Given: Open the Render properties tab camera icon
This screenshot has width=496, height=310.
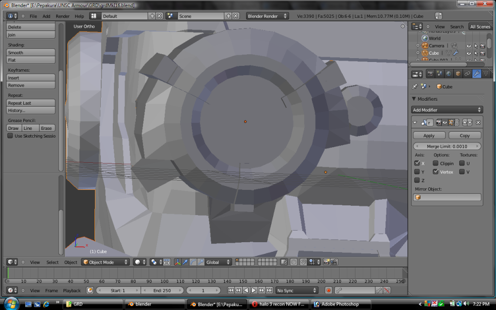Looking at the screenshot, I should [x=430, y=74].
